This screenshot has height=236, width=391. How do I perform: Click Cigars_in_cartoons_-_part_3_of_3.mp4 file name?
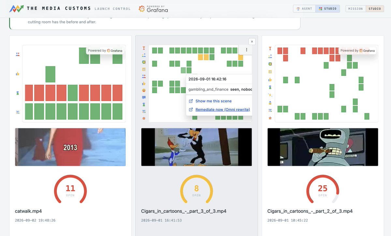pyautogui.click(x=184, y=211)
